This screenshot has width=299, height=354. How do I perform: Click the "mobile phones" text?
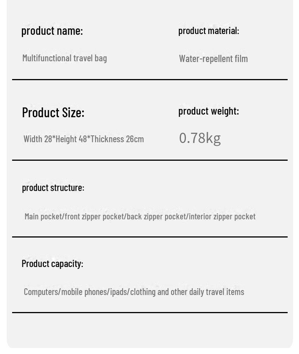(x=84, y=292)
